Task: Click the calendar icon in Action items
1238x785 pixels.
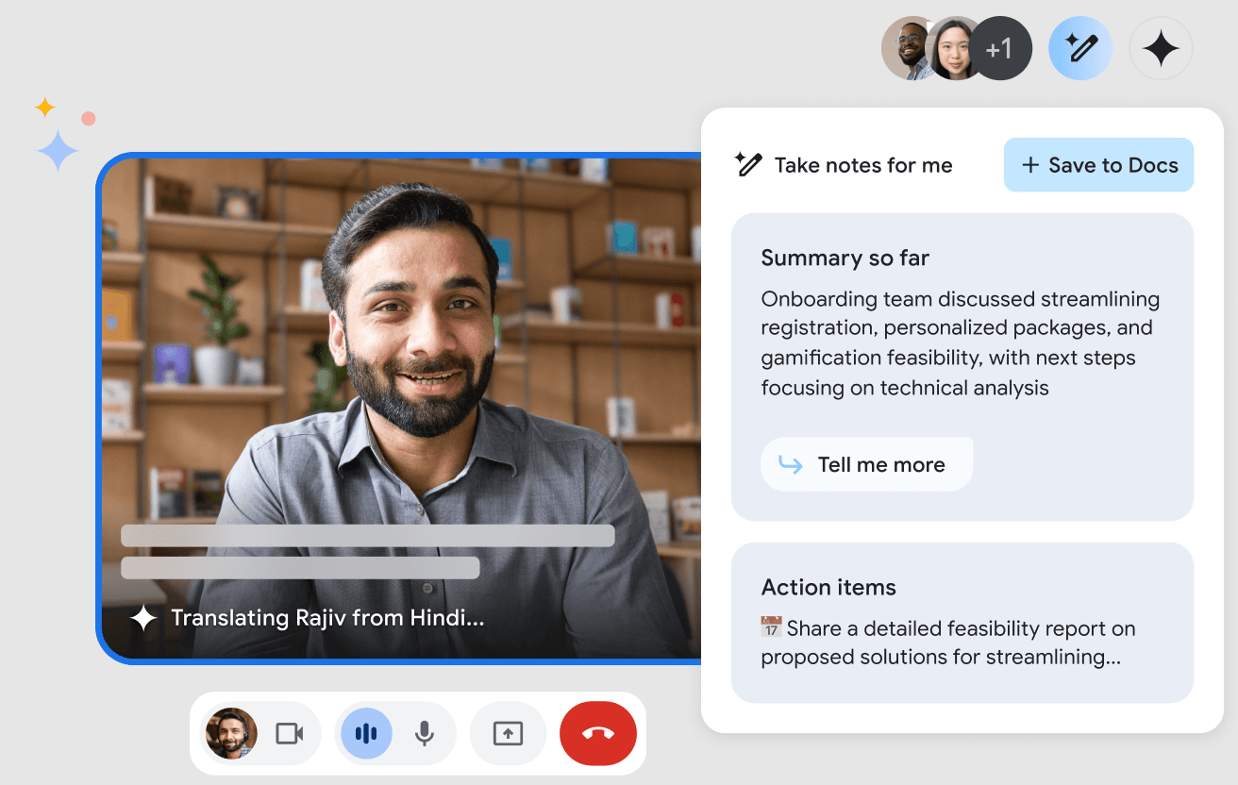Action: pos(771,628)
